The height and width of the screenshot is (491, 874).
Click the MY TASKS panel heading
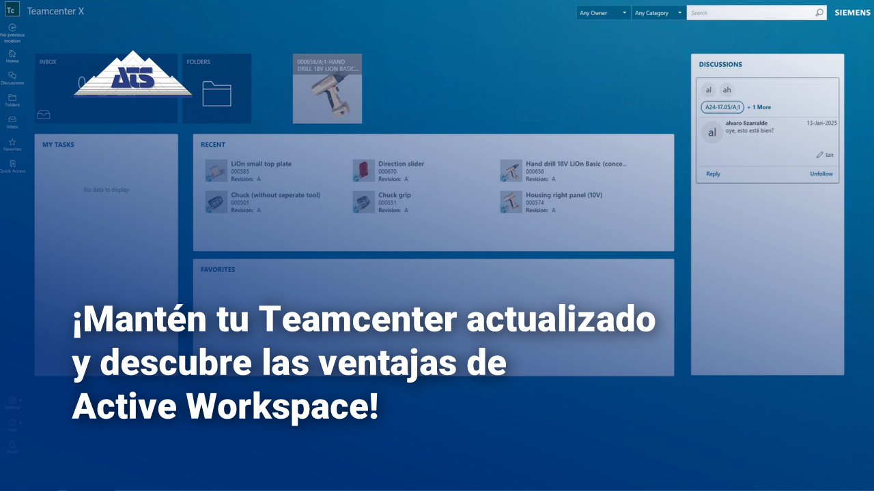[58, 145]
